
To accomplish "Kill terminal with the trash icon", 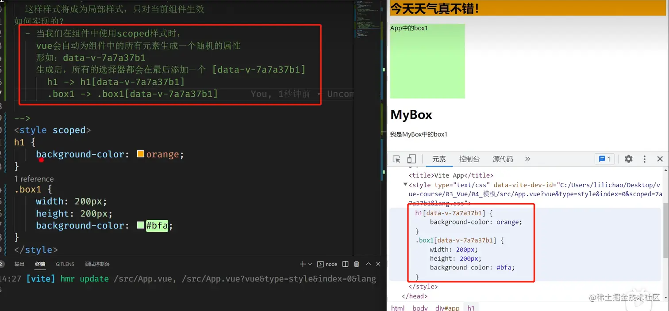I will 357,264.
